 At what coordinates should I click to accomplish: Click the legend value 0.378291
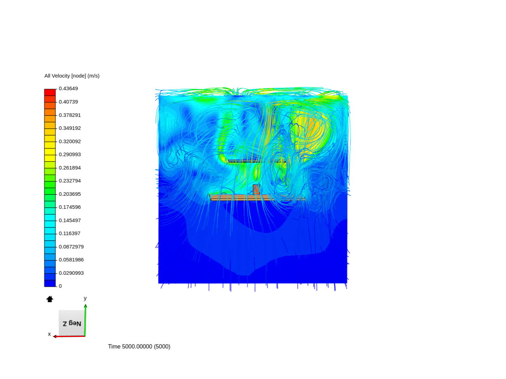point(70,115)
